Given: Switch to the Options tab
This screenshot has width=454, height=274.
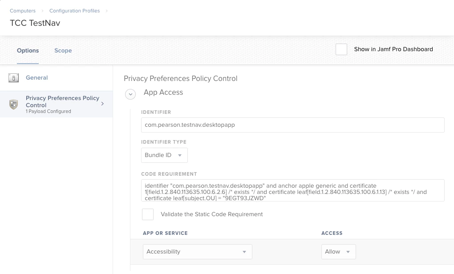Looking at the screenshot, I should [28, 51].
